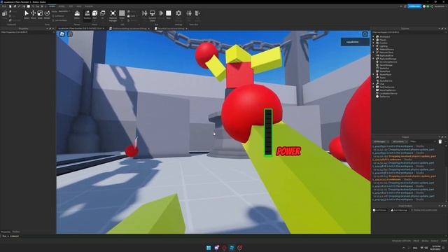Open the Material Manager
Image resolution: width=448 pixels, height=252 pixels.
tap(113, 15)
